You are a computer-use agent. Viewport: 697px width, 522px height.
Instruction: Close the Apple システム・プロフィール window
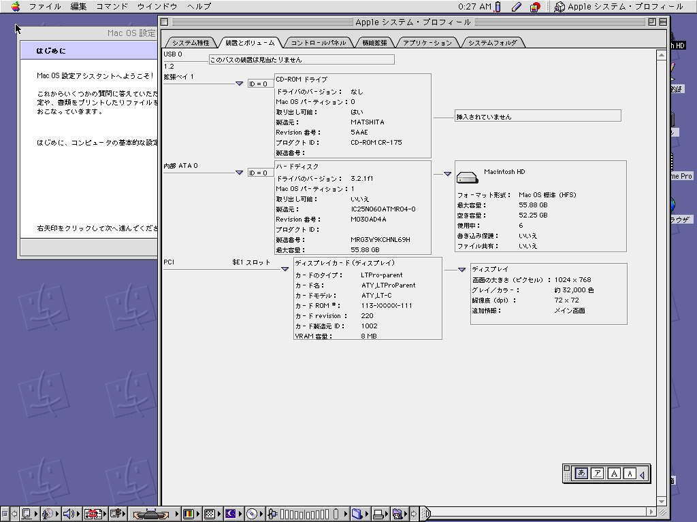(165, 22)
